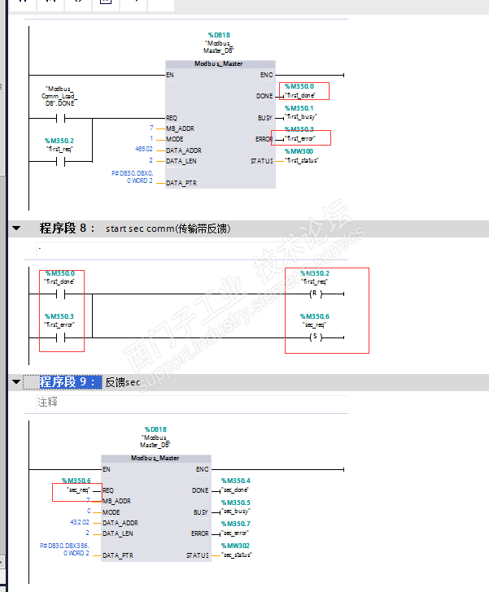This screenshot has height=592, width=489.
Task: Click %M350.1 first_busy tag at BUSY output
Action: point(301,112)
